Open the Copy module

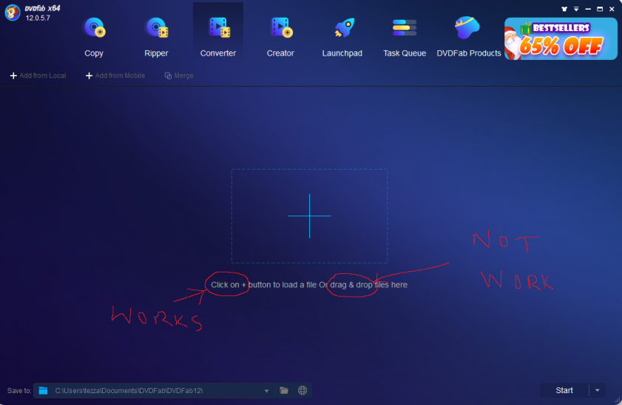(94, 37)
